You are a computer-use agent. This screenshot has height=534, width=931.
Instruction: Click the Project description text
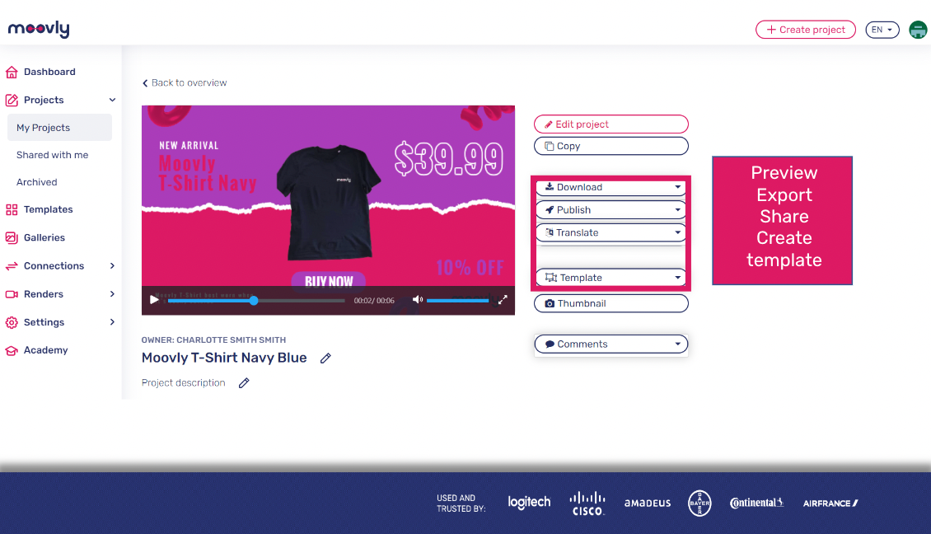click(x=184, y=383)
